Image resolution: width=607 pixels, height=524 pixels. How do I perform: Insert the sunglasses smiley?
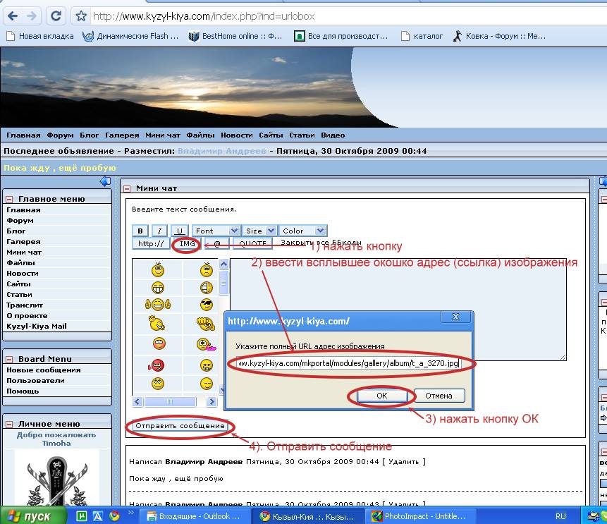pos(206,305)
